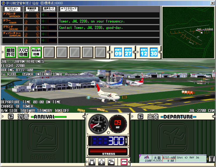Image resolution: width=216 pixels, height=167 pixels.
Task: Click the overlapping windows icon in bottom panel
Action: point(111,162)
